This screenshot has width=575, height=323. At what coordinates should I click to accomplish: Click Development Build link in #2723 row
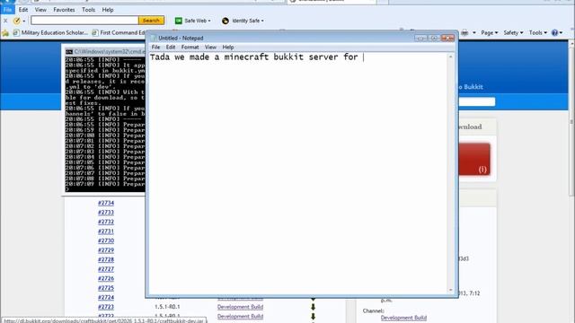240,307
